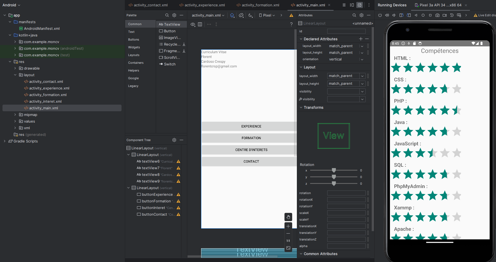
Task: Rotate emulator left using rotate icon
Action: 402,15
